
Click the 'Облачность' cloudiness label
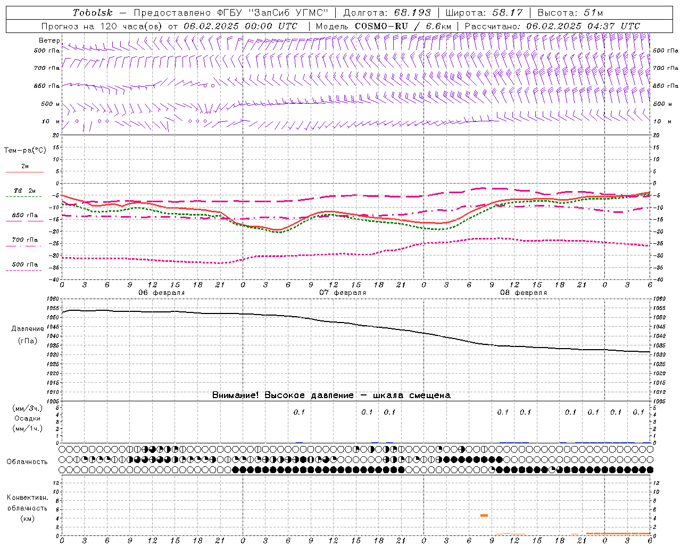27,462
